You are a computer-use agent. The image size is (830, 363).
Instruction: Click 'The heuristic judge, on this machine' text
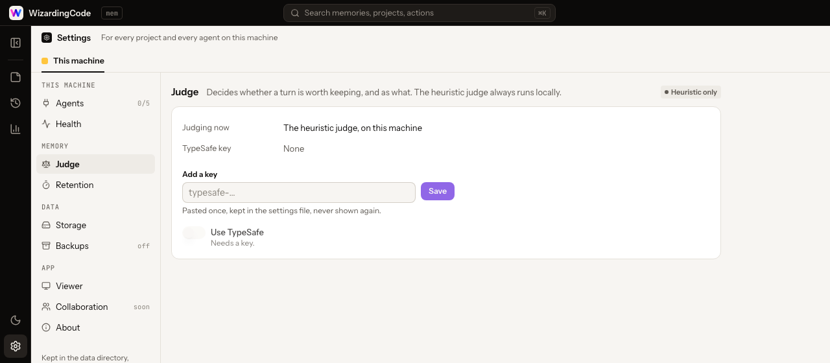(353, 128)
